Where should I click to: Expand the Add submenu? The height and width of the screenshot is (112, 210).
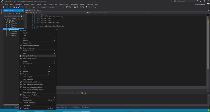tap(24, 54)
